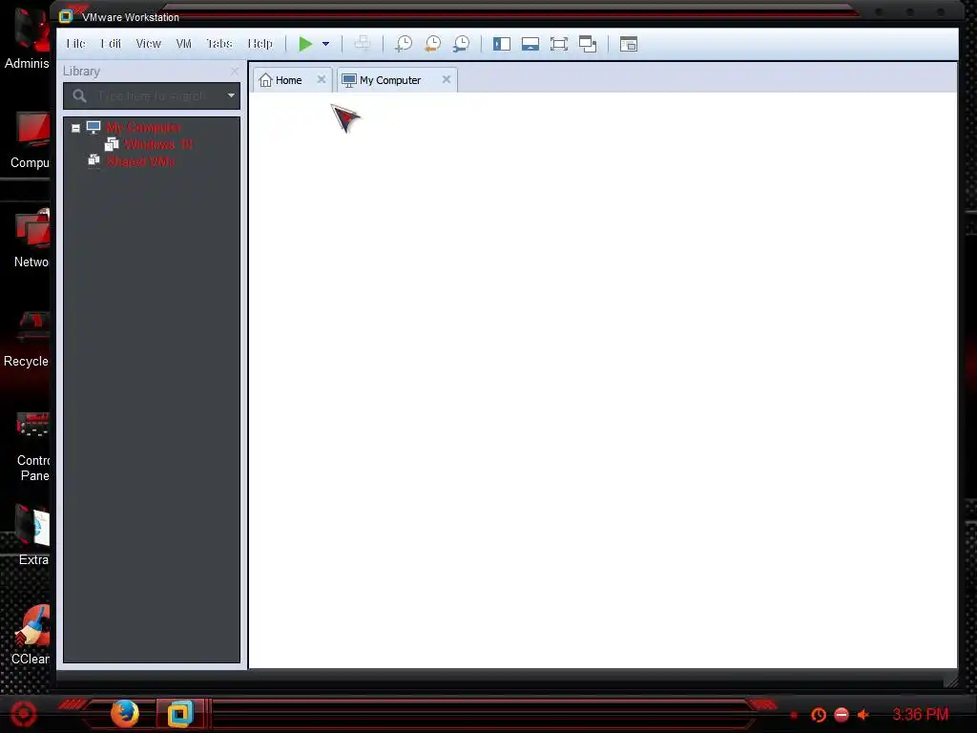Image resolution: width=977 pixels, height=733 pixels.
Task: Click the 3:36 PM taskbar clock
Action: pyautogui.click(x=921, y=714)
